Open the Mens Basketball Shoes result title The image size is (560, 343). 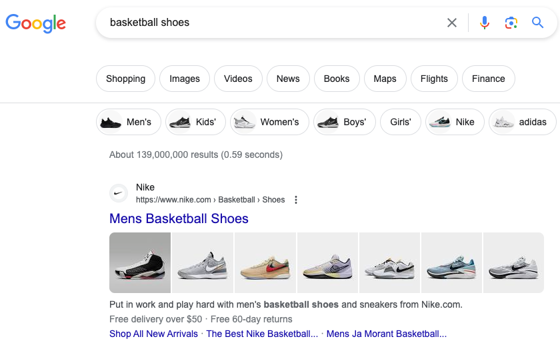coord(179,218)
